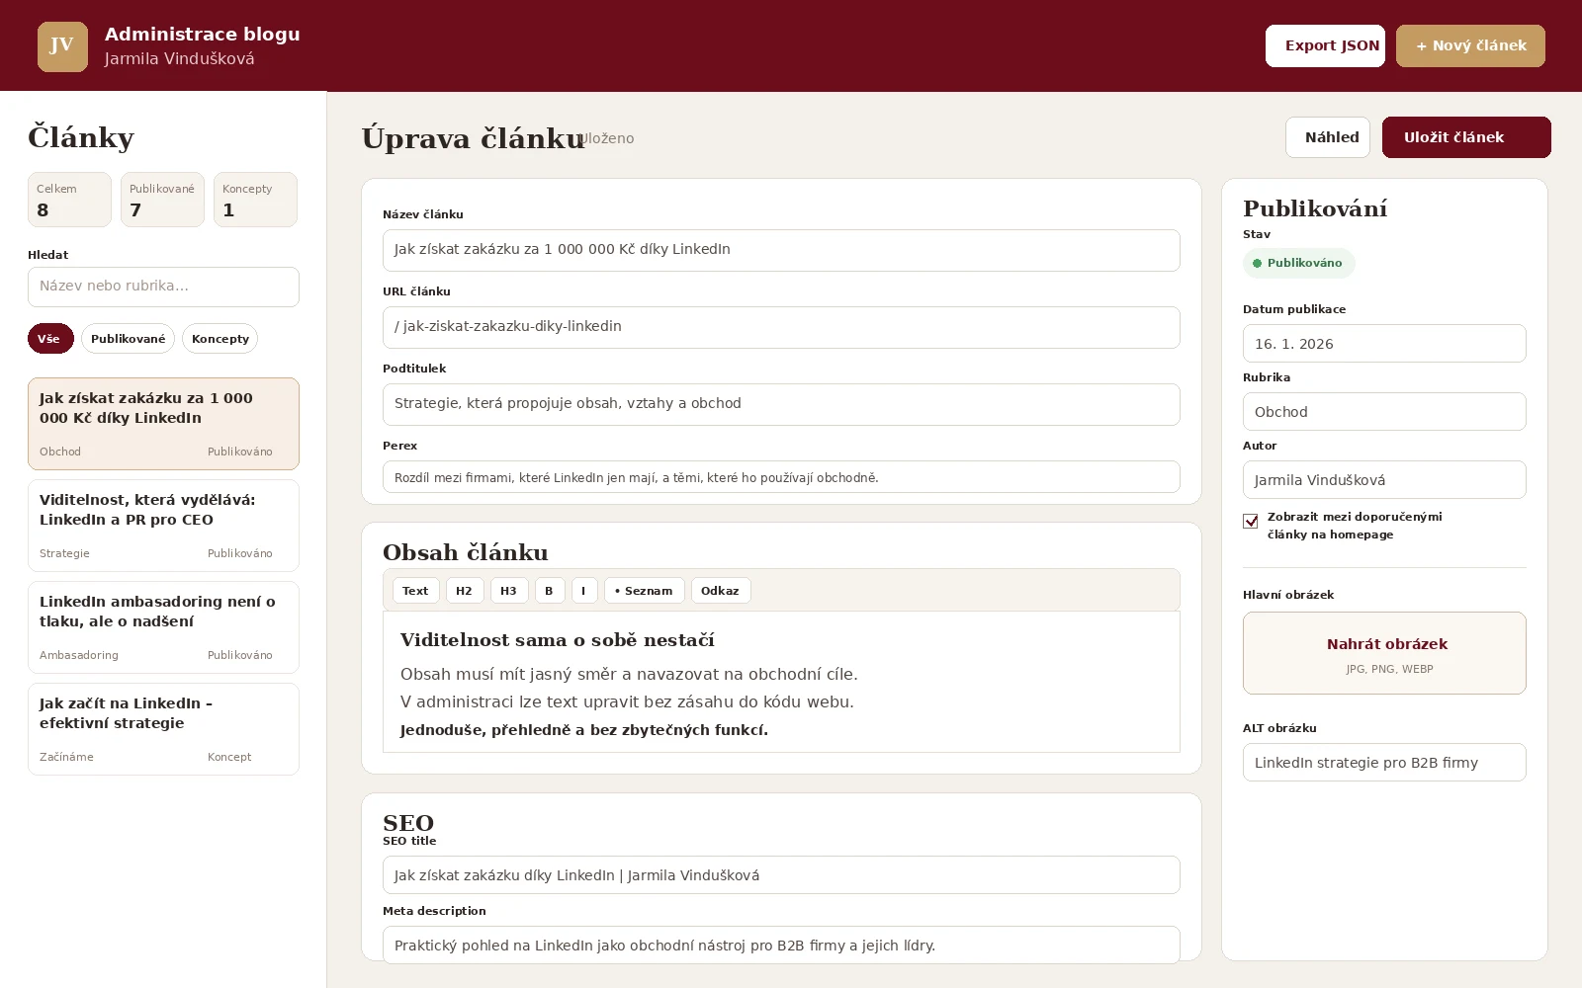This screenshot has width=1582, height=988.
Task: Open the Datum publikace date field
Action: [1384, 344]
